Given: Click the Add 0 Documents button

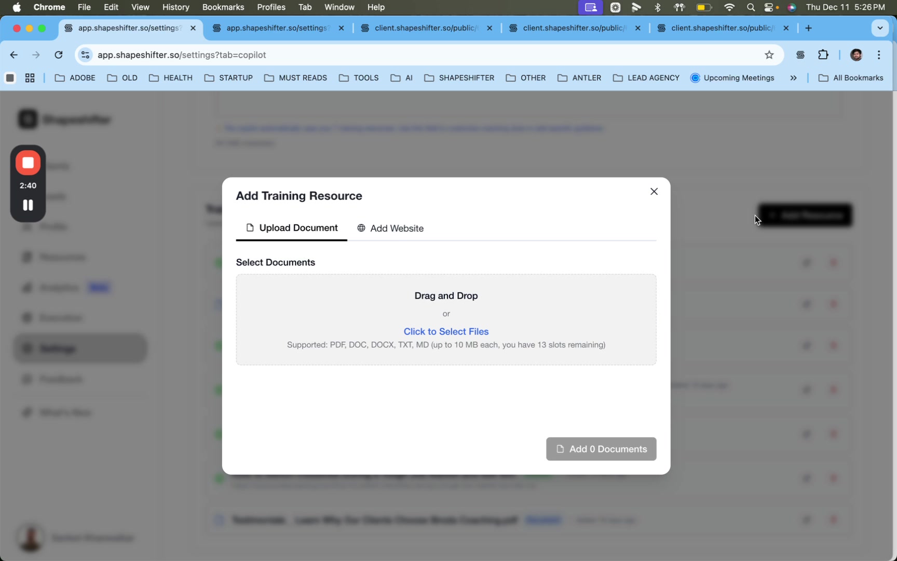Looking at the screenshot, I should (601, 449).
